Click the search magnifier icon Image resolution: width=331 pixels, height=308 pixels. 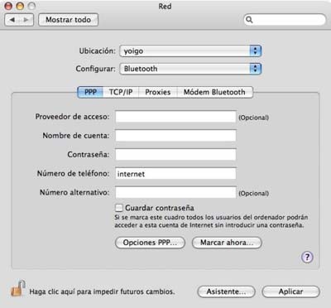click(x=249, y=20)
